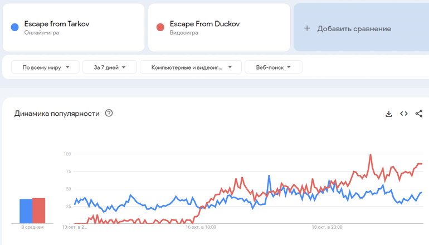Click the blue Escape from Tarkov dot

coord(15,27)
